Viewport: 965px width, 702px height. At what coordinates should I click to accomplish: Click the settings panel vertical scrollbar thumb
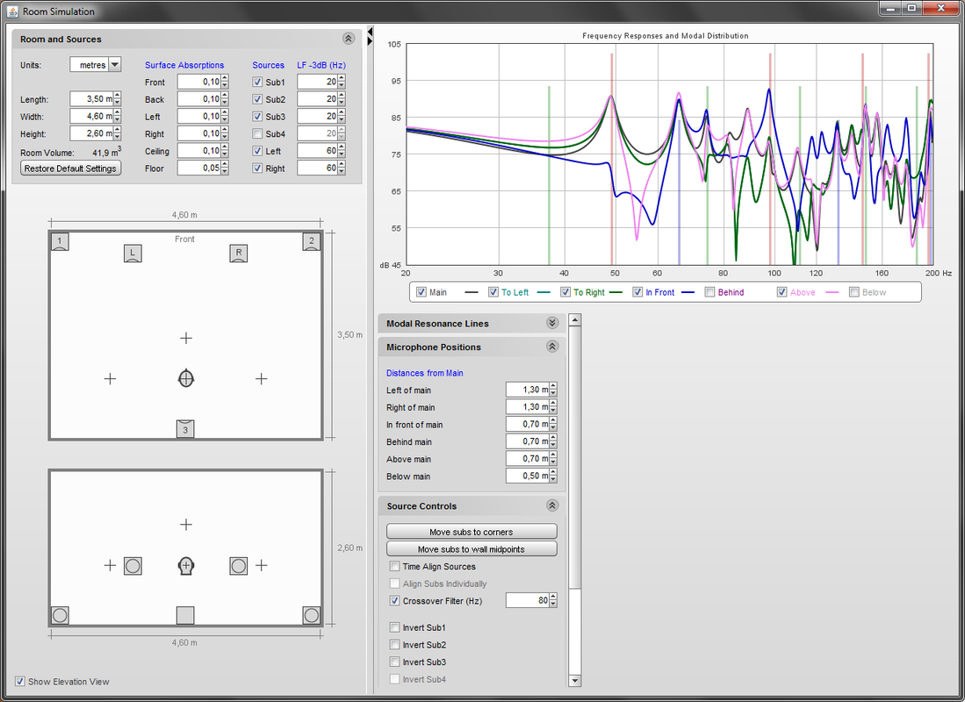click(x=575, y=456)
